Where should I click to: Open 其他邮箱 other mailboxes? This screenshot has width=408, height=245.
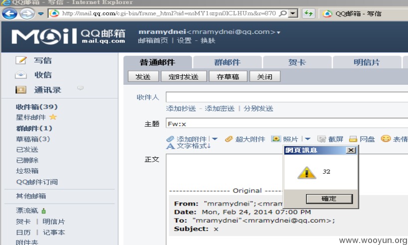(31, 196)
